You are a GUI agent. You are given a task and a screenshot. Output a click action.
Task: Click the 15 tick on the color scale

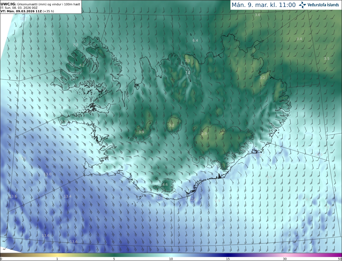pos(228,259)
